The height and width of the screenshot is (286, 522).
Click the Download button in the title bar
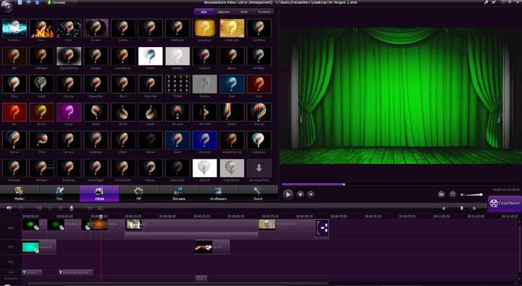[x=57, y=3]
